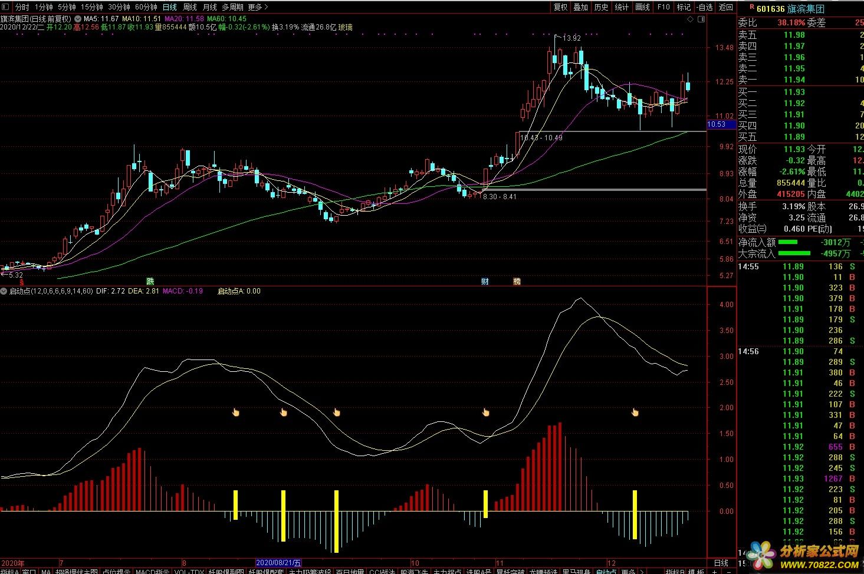
Task: Select the CCI战法 indicator tab
Action: click(x=382, y=572)
